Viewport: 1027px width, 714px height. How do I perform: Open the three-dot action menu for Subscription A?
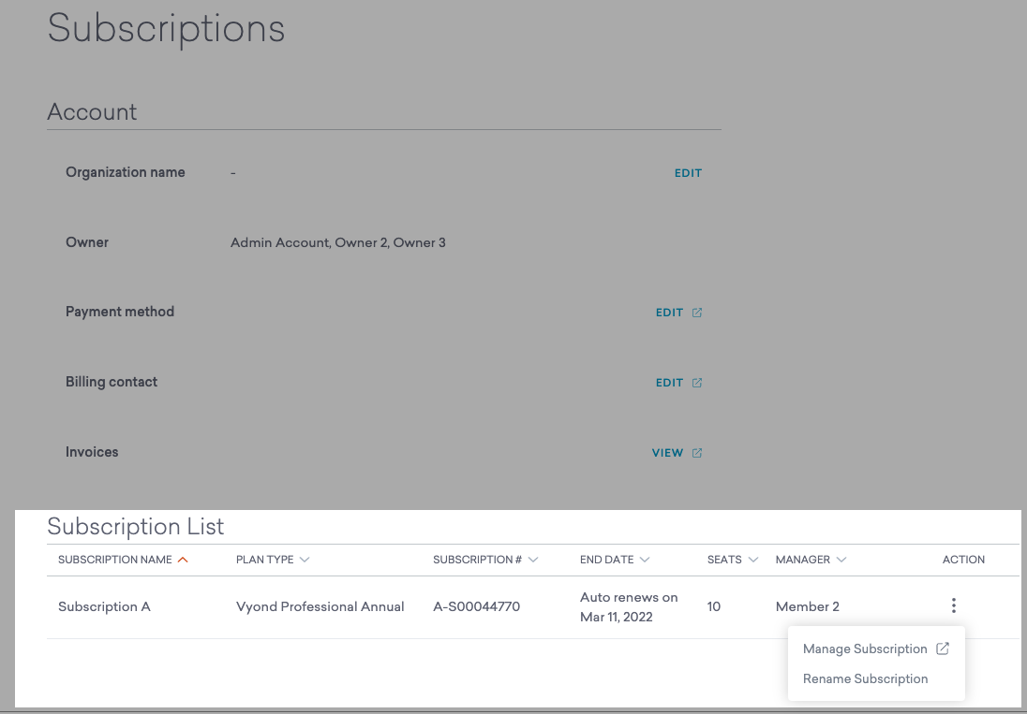953,606
